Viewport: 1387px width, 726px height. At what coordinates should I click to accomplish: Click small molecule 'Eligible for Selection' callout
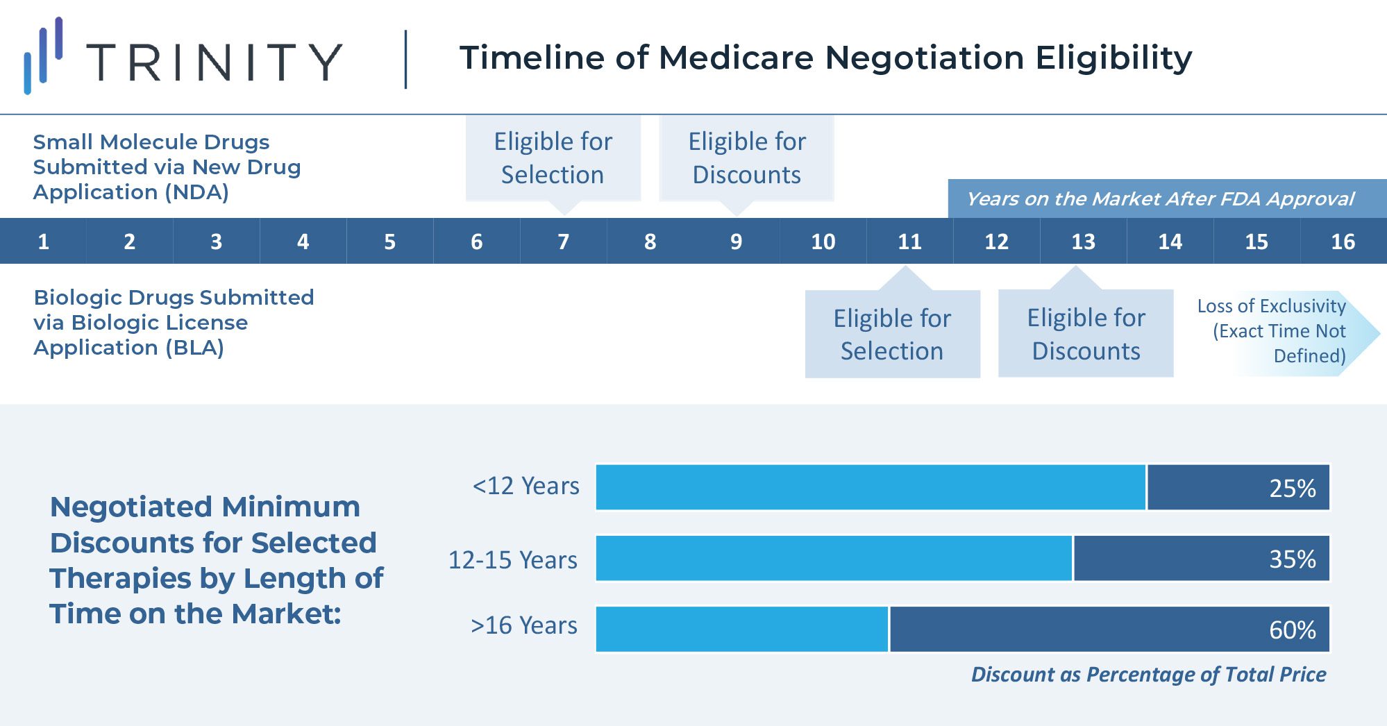click(553, 158)
